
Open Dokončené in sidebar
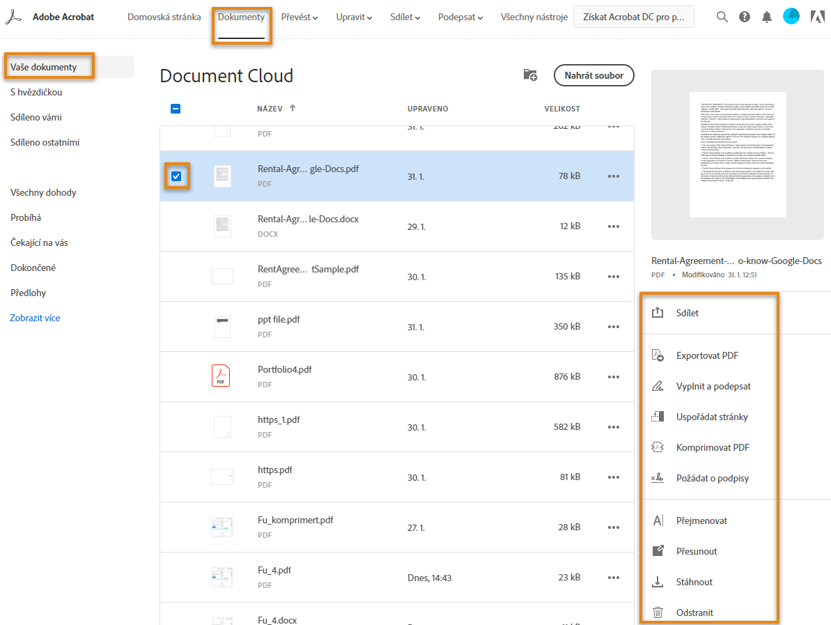coord(33,268)
